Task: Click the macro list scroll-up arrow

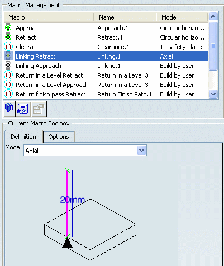Action: pyautogui.click(x=213, y=17)
